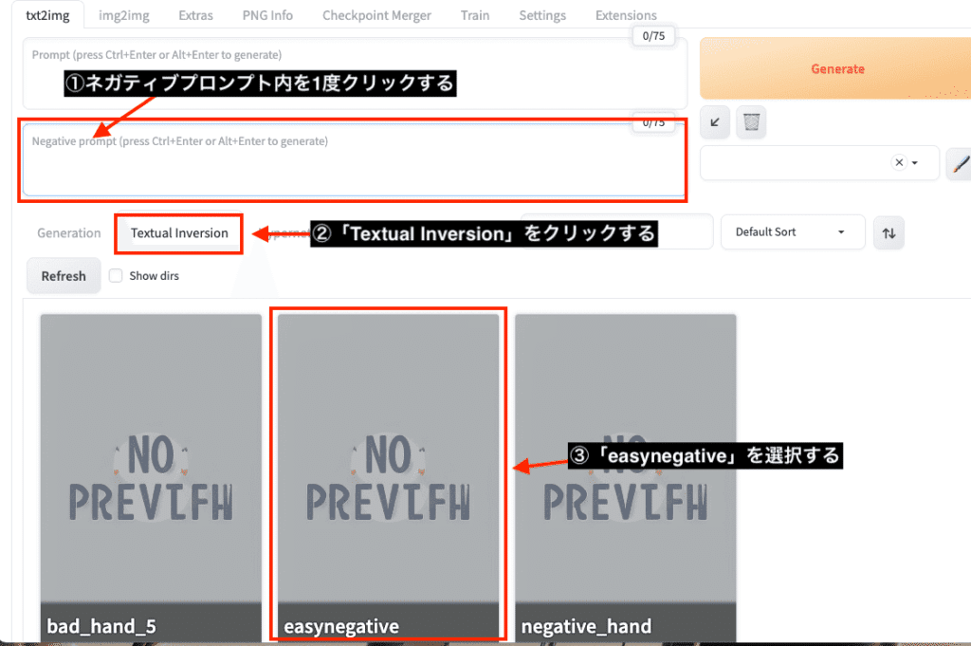Open the Settings tab

(x=541, y=14)
